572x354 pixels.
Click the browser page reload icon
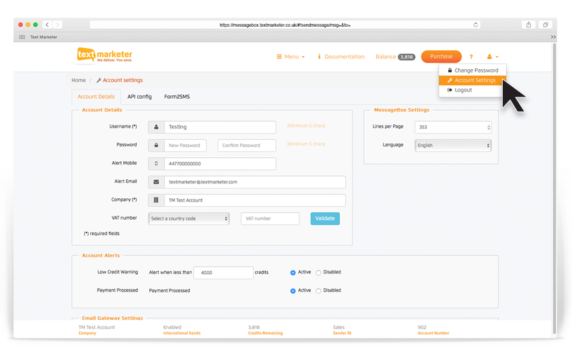coord(476,25)
